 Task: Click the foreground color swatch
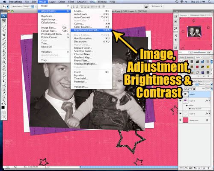pos(3,107)
